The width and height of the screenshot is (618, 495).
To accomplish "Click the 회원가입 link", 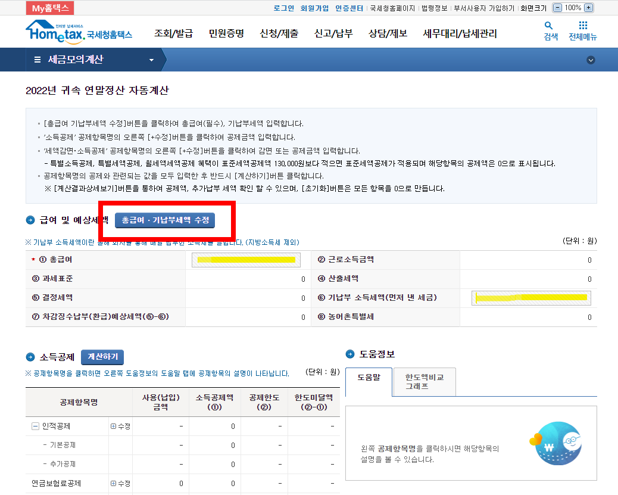I will (314, 8).
